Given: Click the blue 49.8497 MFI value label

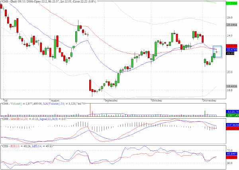Looking at the screenshot, I should [232, 154].
